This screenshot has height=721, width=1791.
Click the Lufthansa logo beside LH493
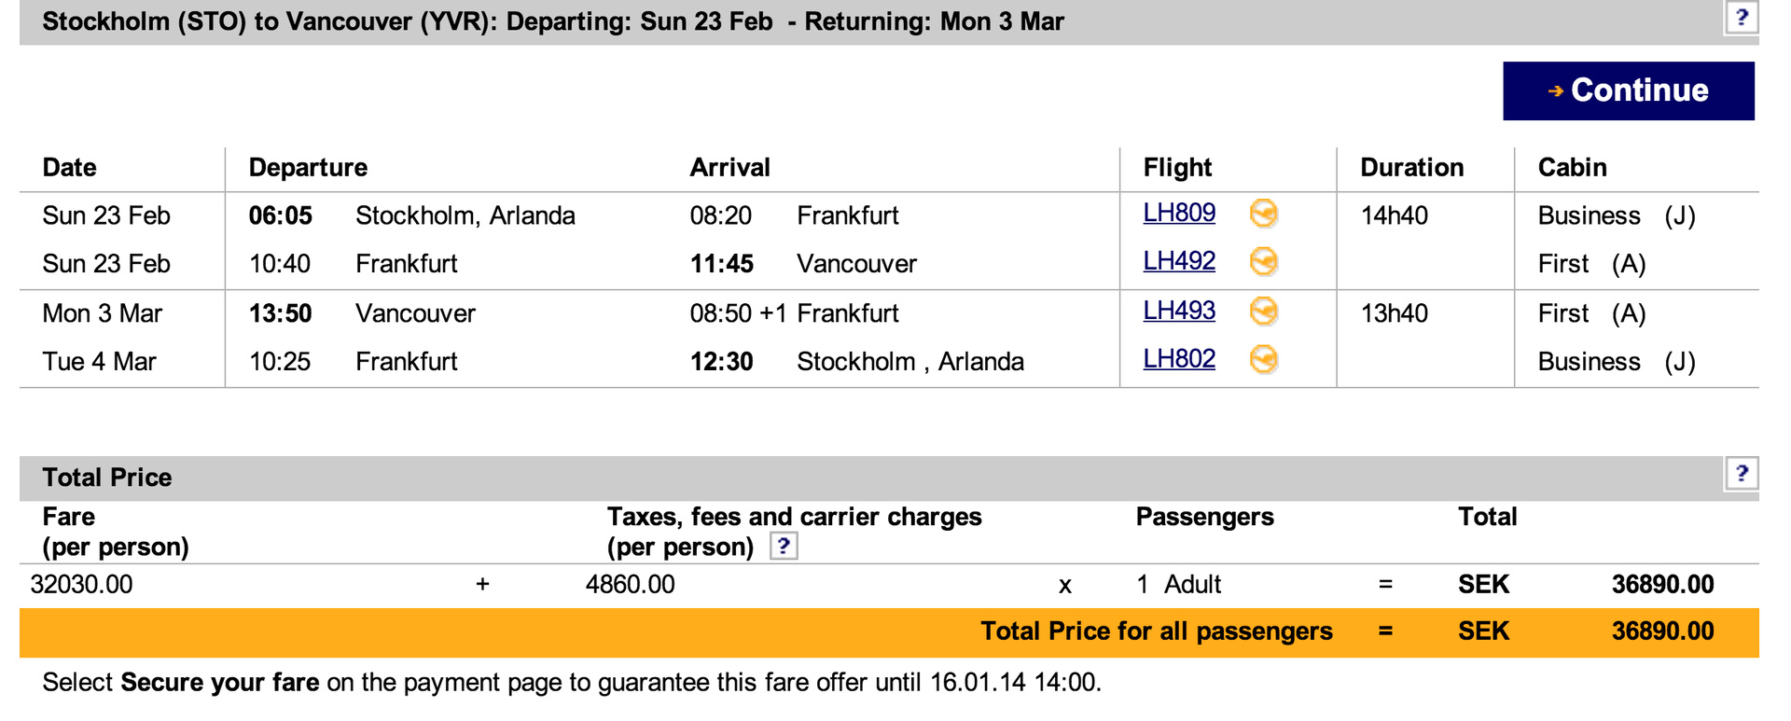tap(1263, 312)
